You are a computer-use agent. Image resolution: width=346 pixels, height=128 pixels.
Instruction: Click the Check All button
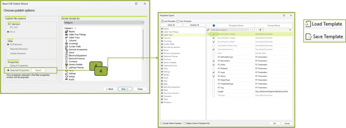pyautogui.click(x=171, y=25)
